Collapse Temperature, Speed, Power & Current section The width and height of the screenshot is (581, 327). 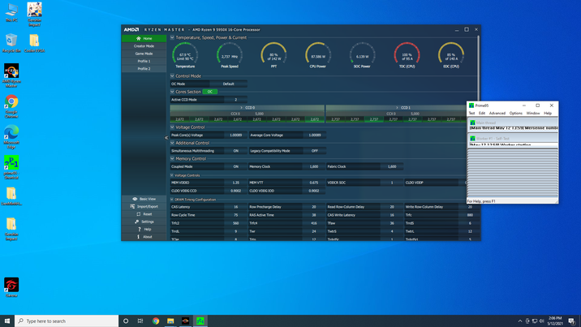pyautogui.click(x=172, y=37)
